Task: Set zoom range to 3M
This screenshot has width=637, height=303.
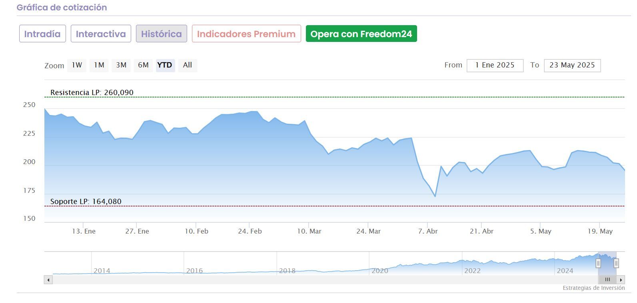Action: pos(121,65)
